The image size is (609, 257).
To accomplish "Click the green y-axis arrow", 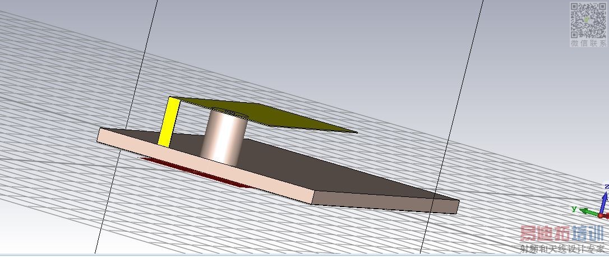I will 589,212.
